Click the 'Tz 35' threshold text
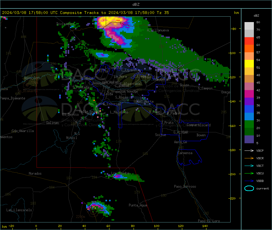 click(x=163, y=13)
